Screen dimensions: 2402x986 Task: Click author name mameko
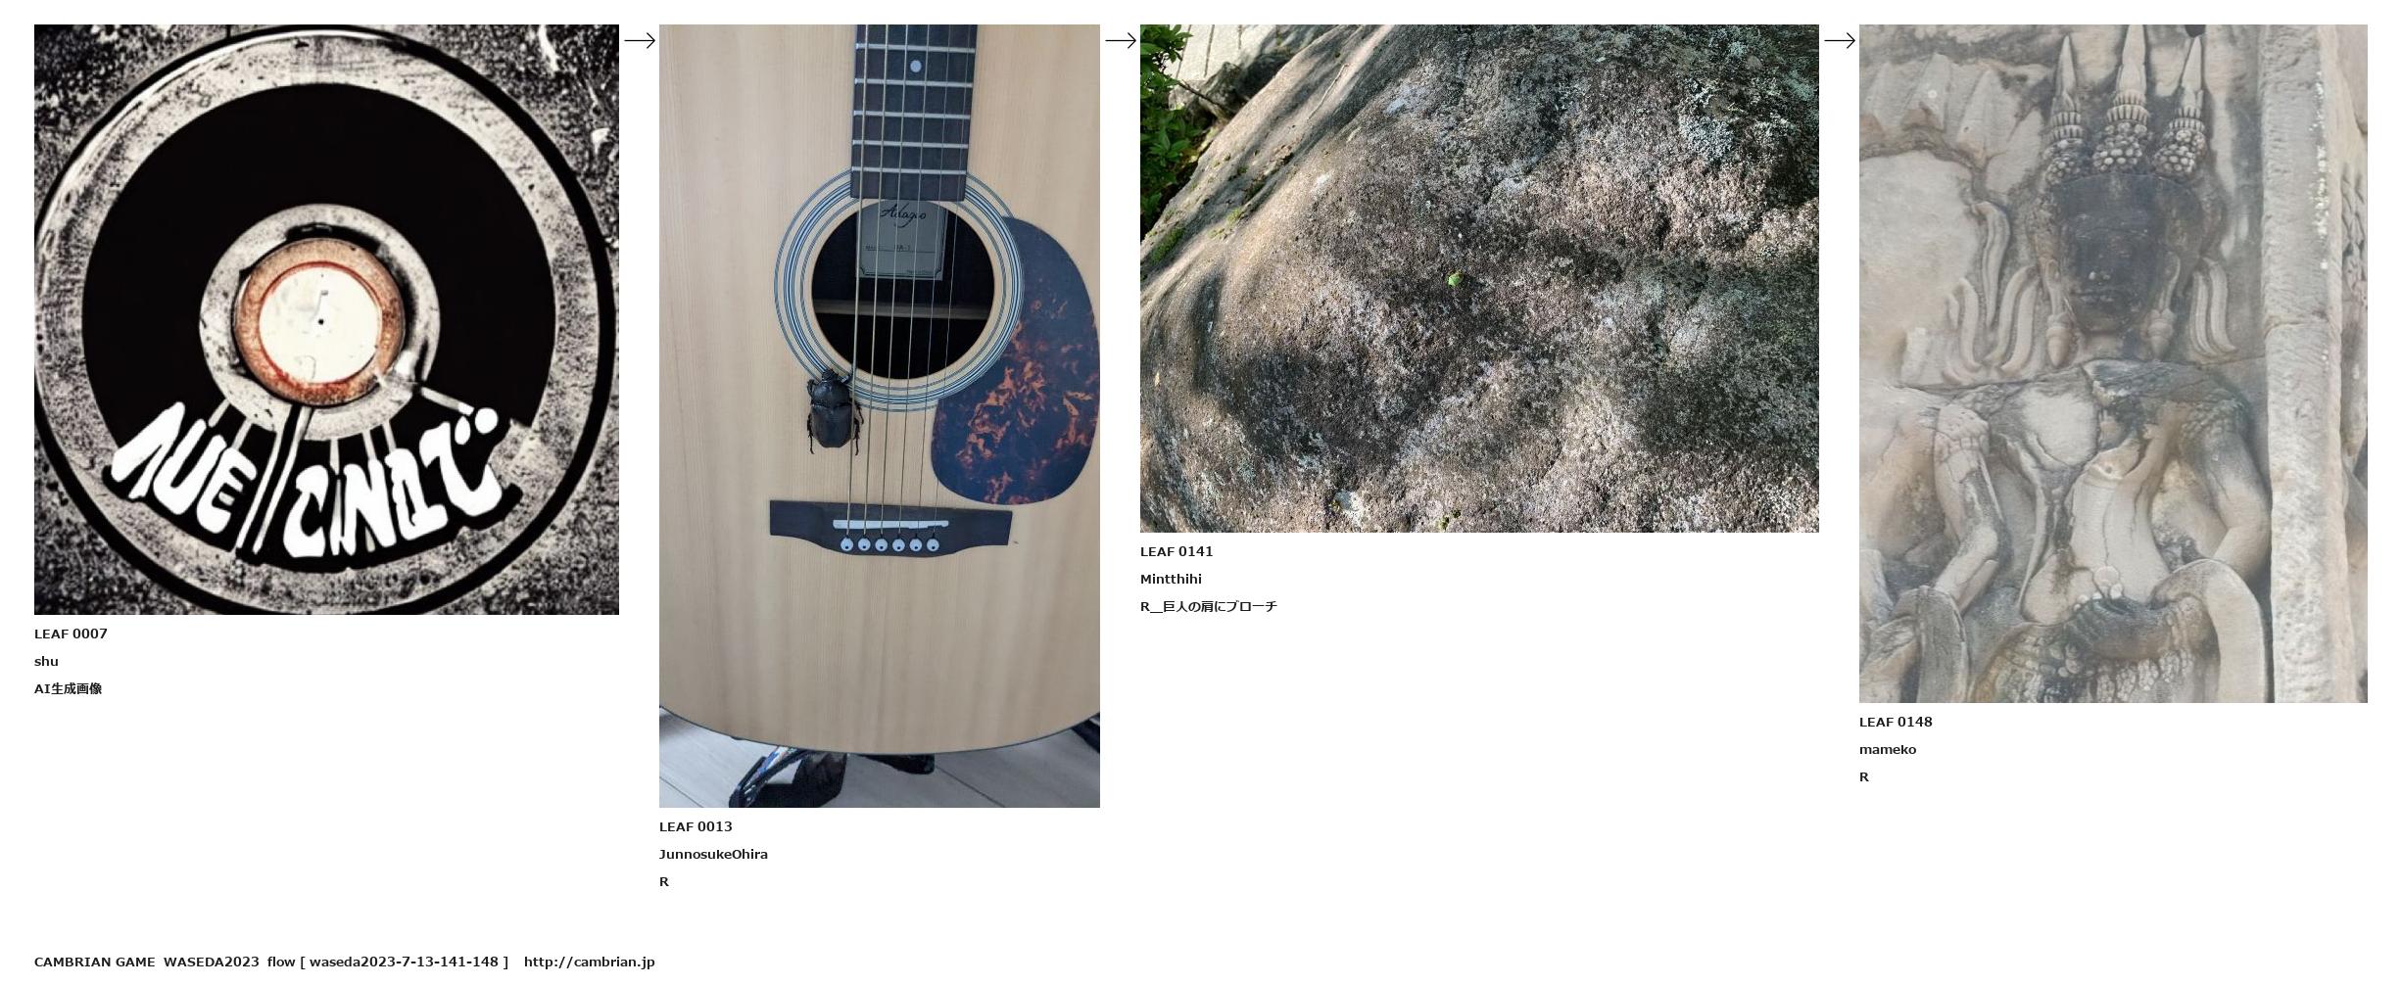tap(1888, 749)
